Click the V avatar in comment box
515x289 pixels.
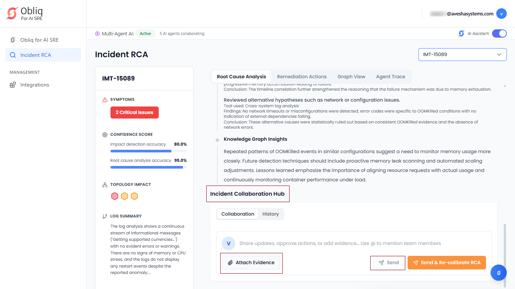click(x=228, y=243)
